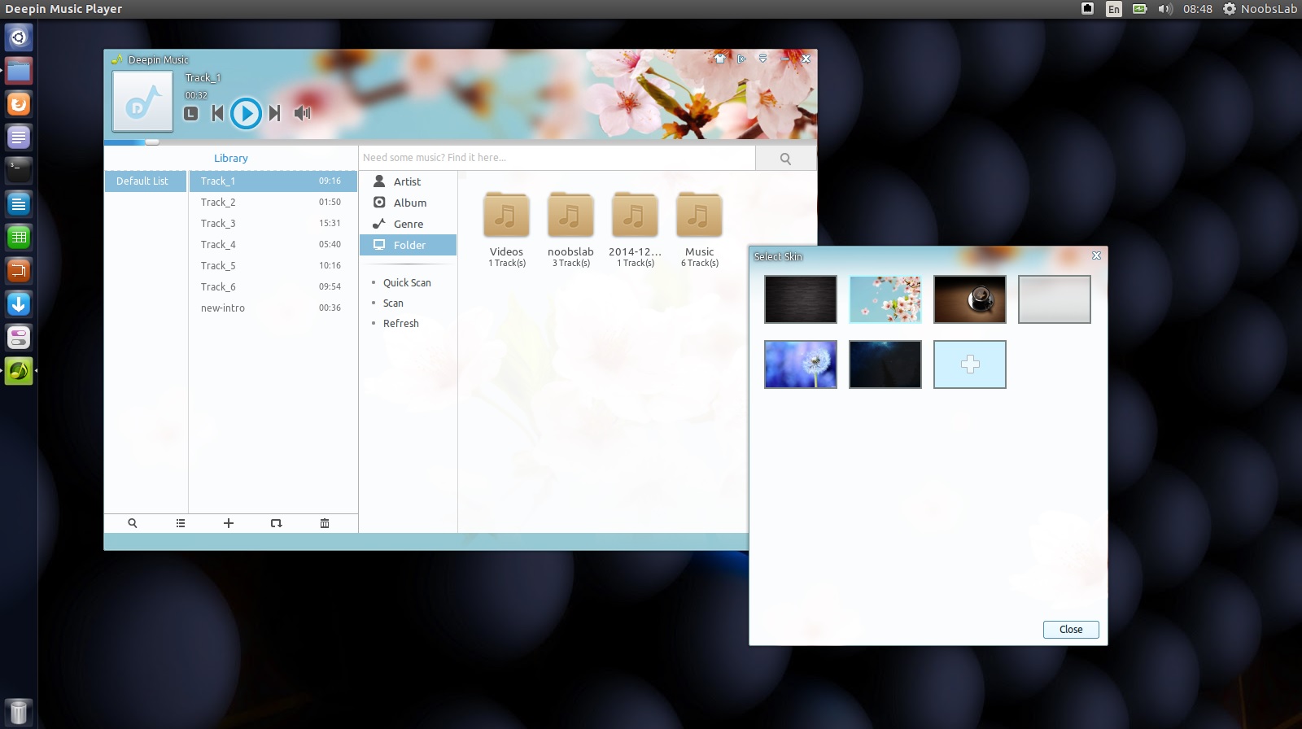
Task: Choose the dark wood skin thumbnail
Action: [x=801, y=299]
